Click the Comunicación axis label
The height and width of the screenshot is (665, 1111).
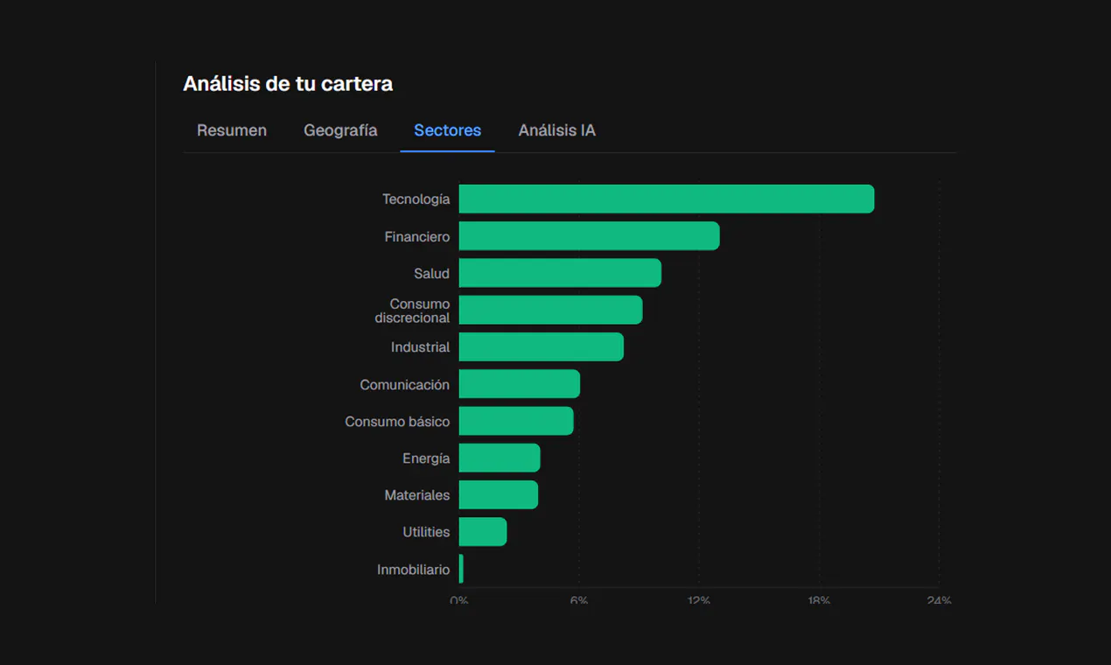point(404,385)
